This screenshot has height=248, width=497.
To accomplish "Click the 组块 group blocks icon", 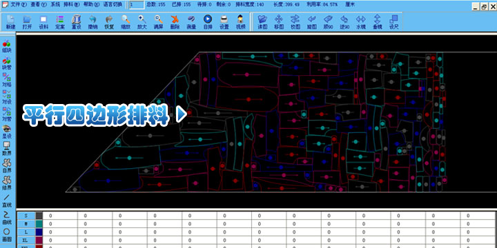I will click(7, 46).
